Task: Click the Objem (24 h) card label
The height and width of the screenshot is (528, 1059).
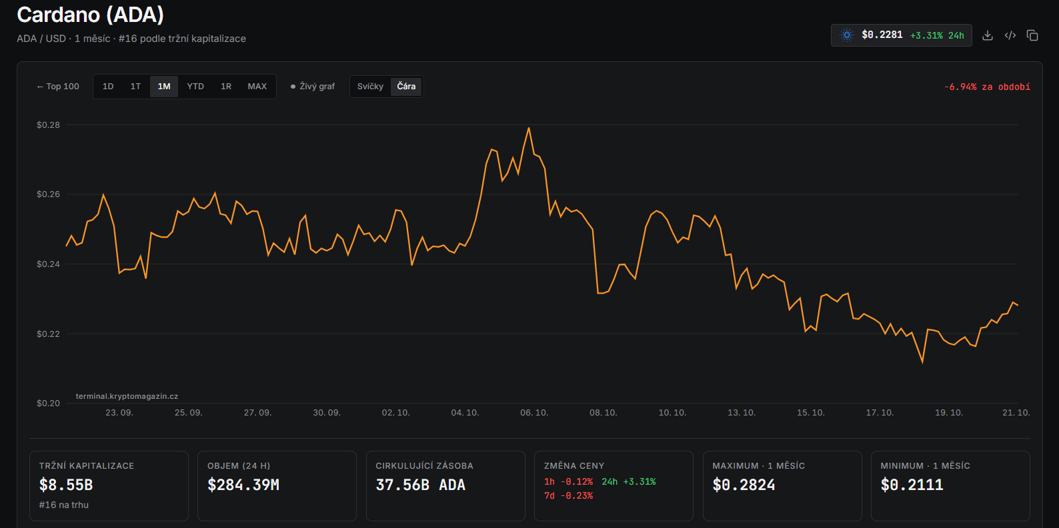Action: [x=239, y=466]
